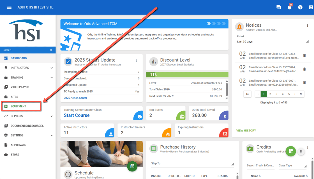The height and width of the screenshot is (179, 314).
Task: Select Equipment in the sidebar
Action: 19,106
